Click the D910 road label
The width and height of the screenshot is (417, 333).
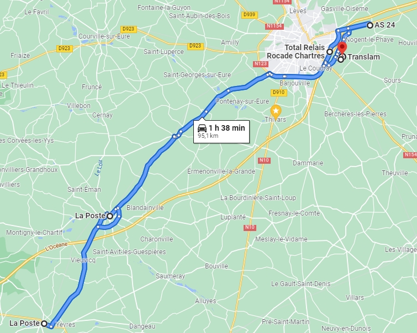(x=279, y=93)
